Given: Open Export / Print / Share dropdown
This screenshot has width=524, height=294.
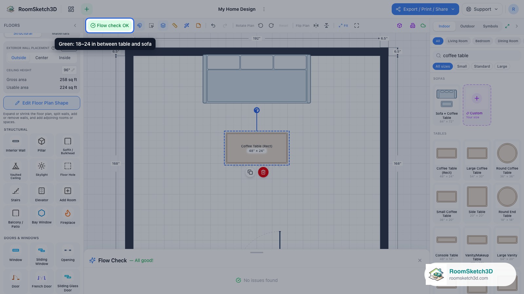Looking at the screenshot, I should pos(425,9).
